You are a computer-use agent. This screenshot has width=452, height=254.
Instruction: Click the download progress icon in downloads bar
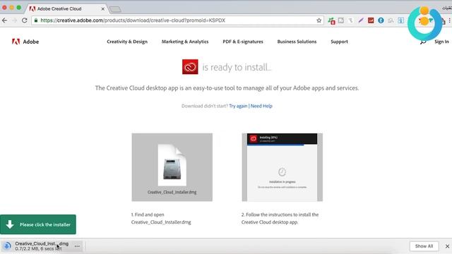[x=7, y=246]
